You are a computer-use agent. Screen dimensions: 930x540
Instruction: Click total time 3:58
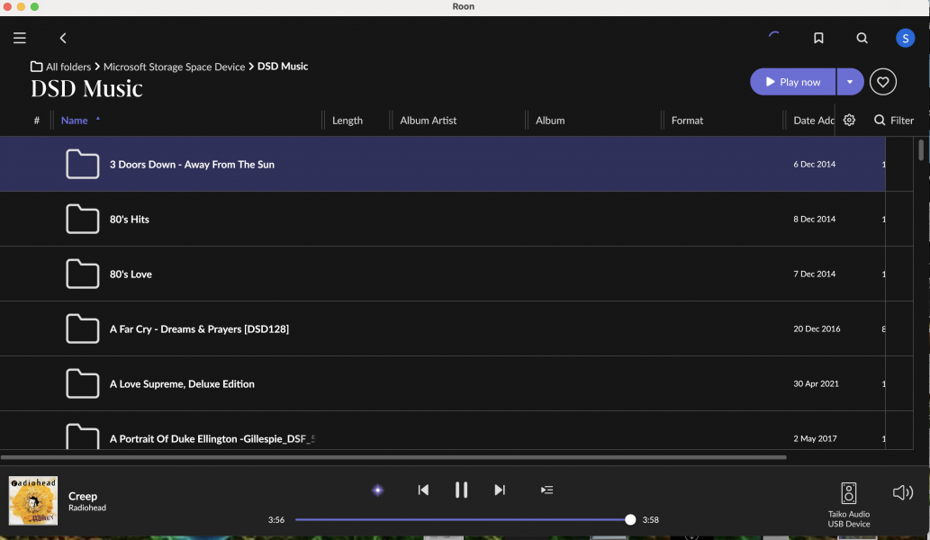(651, 520)
